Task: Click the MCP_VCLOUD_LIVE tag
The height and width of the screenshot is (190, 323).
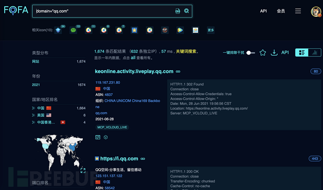Action: pos(112,127)
